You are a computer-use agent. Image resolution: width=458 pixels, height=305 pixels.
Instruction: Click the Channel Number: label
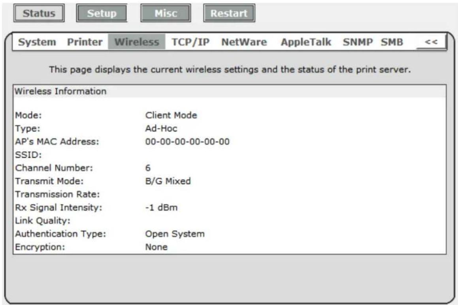click(x=54, y=168)
